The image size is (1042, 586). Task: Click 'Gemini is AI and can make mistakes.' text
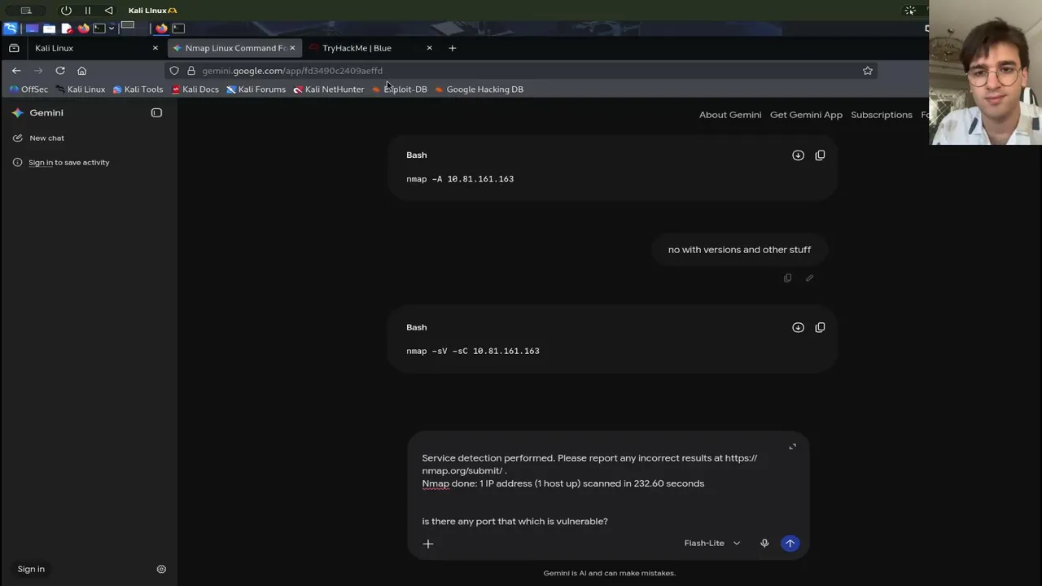click(609, 573)
